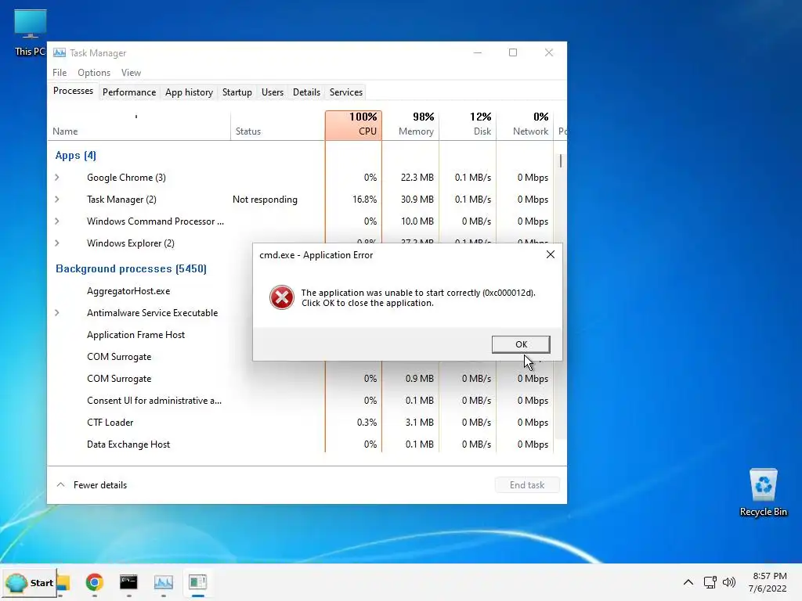Click CTF Loader's 3.1 MB memory value
Viewport: 802px width, 601px height.
pyautogui.click(x=420, y=423)
